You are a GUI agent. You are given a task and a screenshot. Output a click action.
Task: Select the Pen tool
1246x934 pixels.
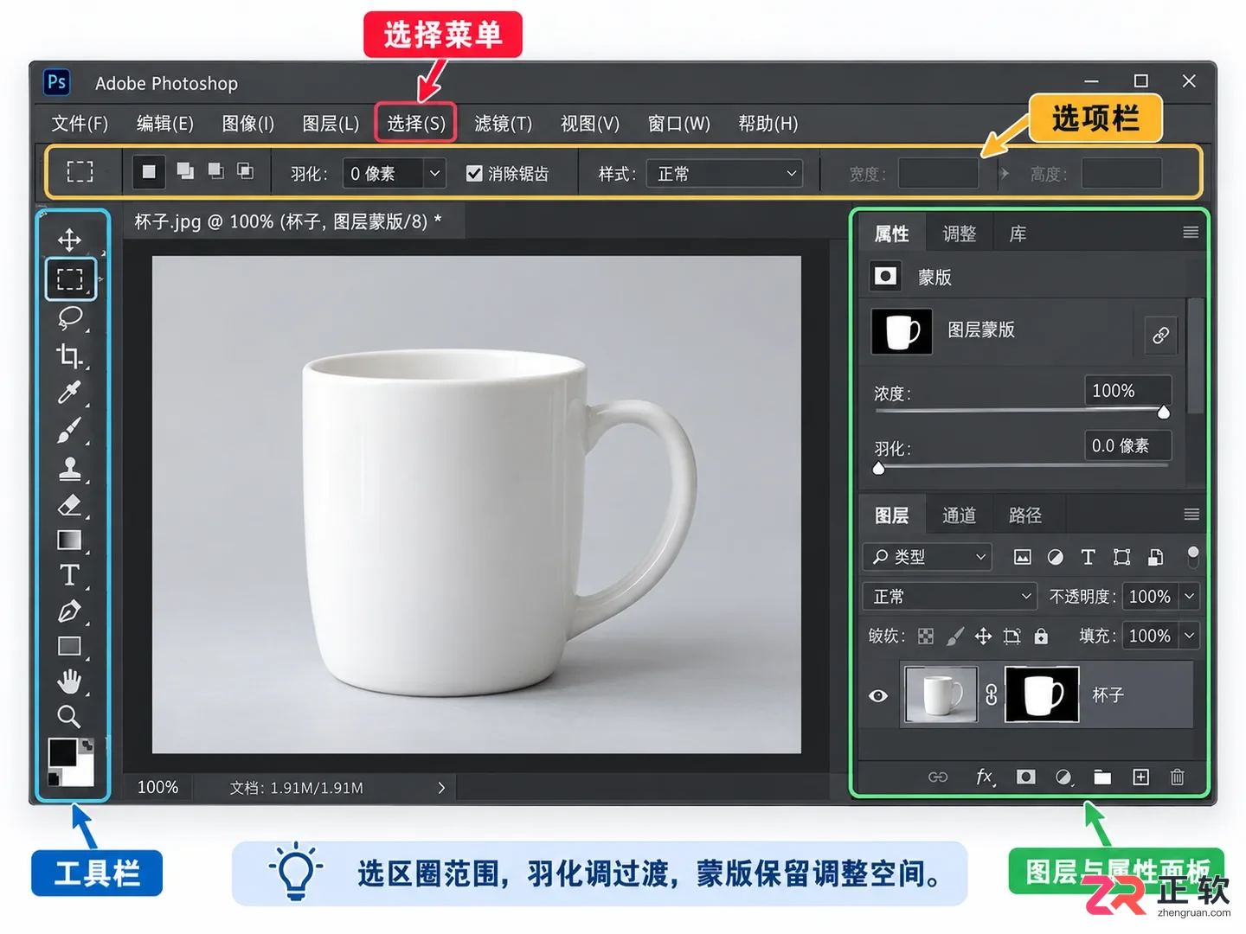69,611
